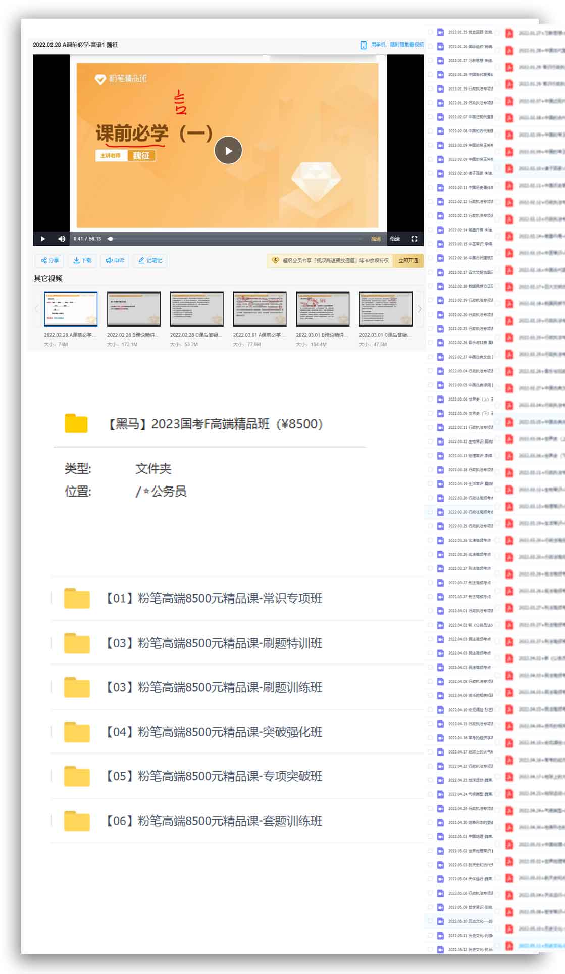565x974 pixels.
Task: Seek using the video progress bar
Action: [x=236, y=239]
